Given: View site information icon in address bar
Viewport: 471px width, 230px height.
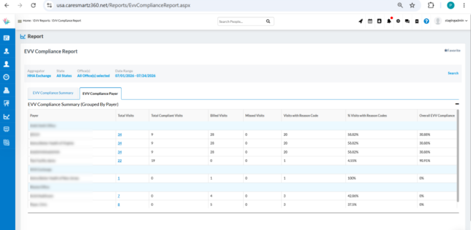Looking at the screenshot, I should (x=50, y=5).
